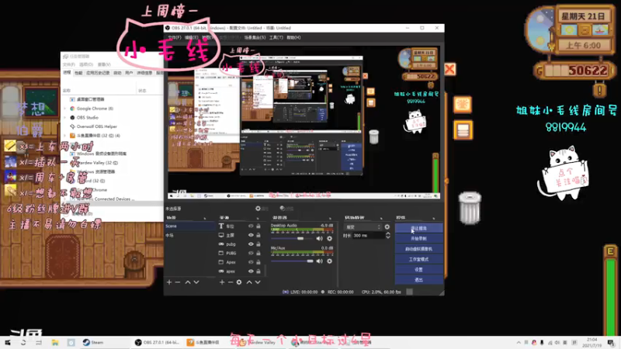Screen dimensions: 621x349
Task: Click the streaming button atop OBS controls
Action: pyautogui.click(x=418, y=228)
